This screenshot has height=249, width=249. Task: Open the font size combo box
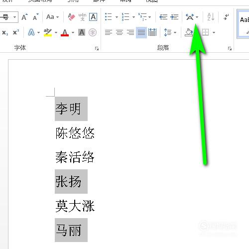(8, 17)
